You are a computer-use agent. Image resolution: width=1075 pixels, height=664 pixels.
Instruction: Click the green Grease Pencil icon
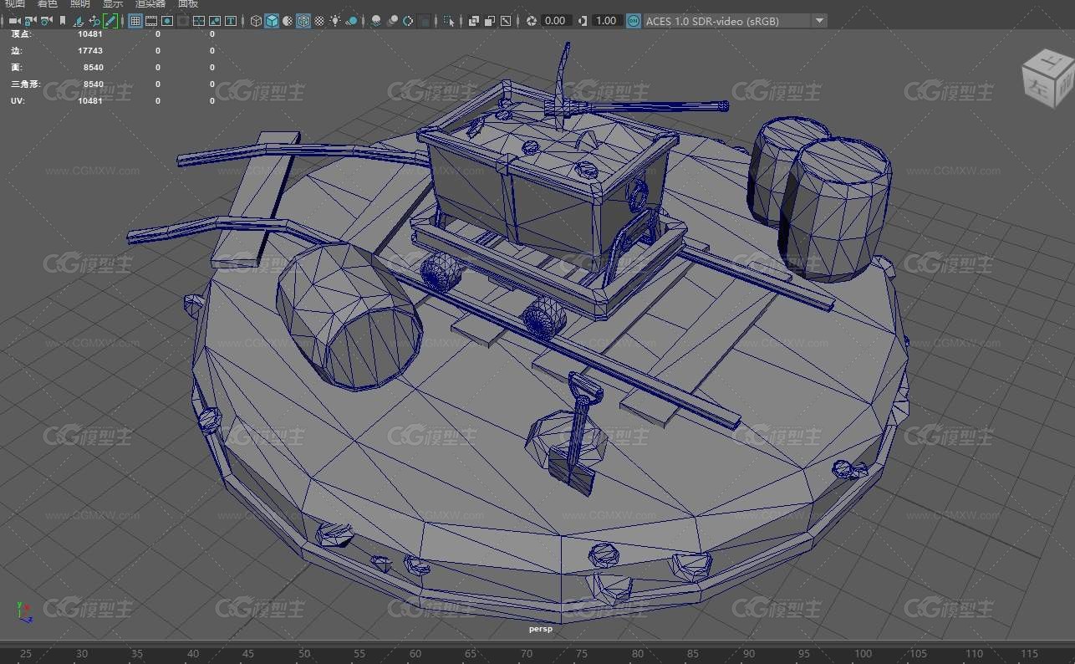pyautogui.click(x=110, y=21)
